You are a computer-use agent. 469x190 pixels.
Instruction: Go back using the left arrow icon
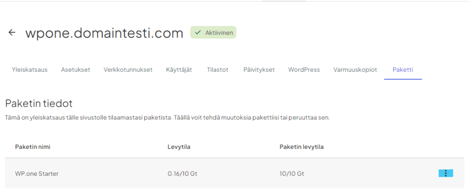(x=12, y=33)
